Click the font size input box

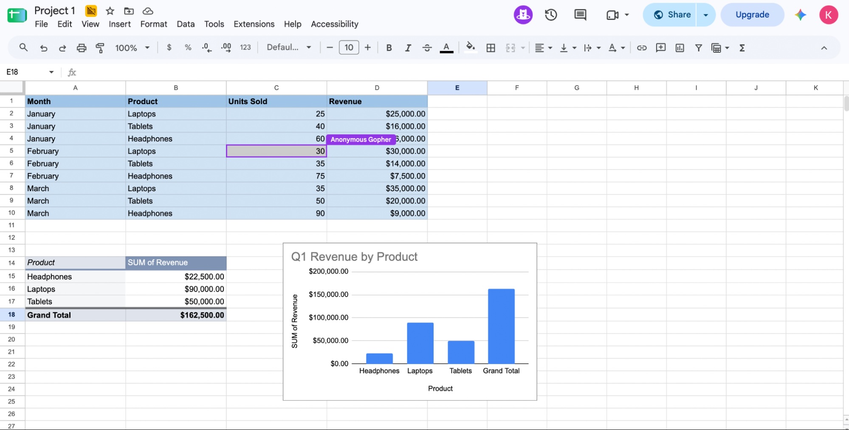[x=349, y=48]
